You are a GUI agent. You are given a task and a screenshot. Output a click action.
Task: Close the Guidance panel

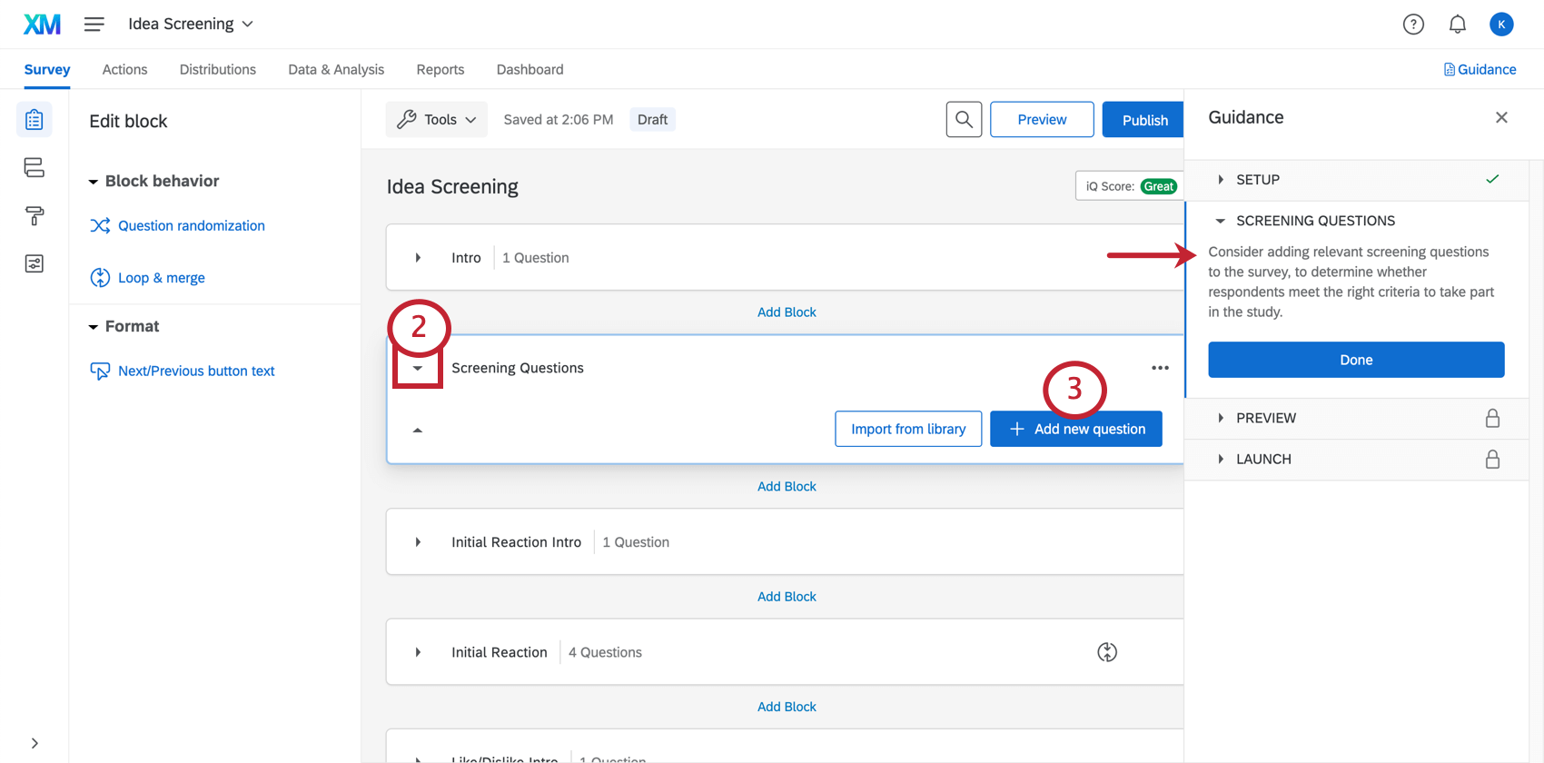pos(1501,117)
